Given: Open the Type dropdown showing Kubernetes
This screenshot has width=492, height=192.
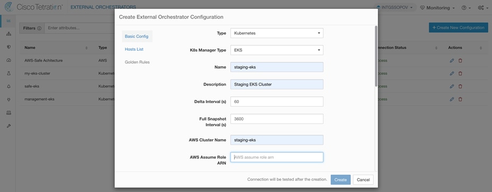Looking at the screenshot, I should click(277, 33).
